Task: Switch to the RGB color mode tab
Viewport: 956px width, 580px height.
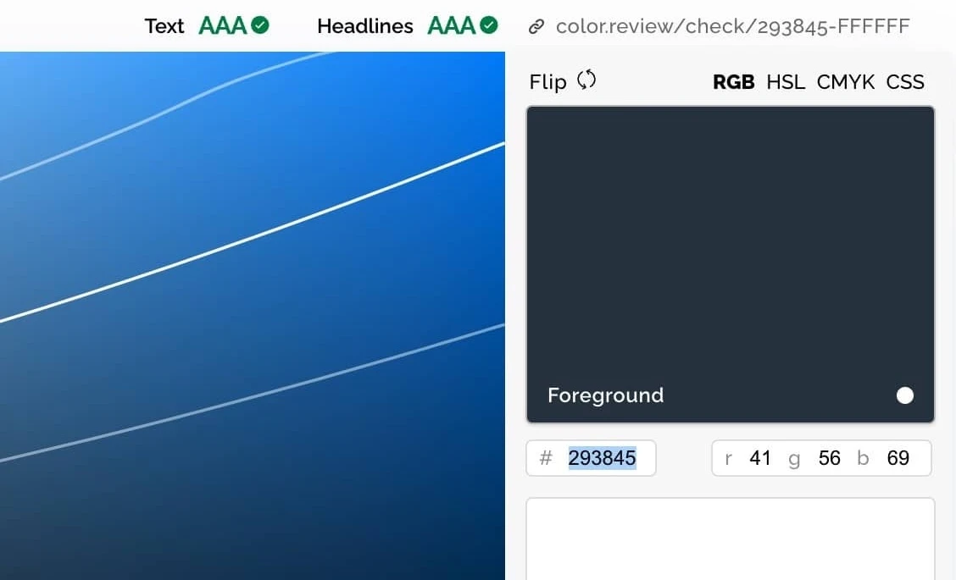Action: [x=733, y=82]
